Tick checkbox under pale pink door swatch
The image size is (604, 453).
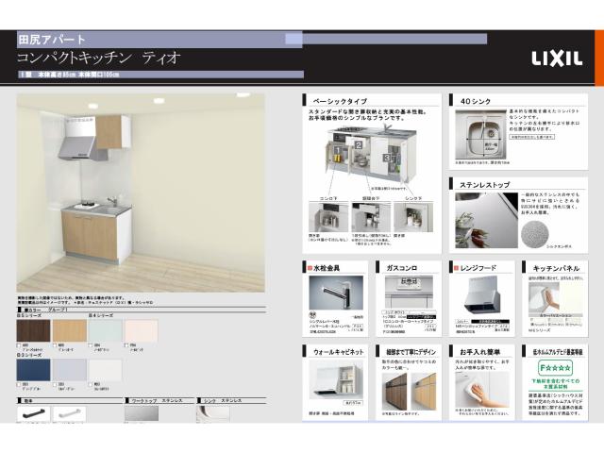click(x=126, y=345)
